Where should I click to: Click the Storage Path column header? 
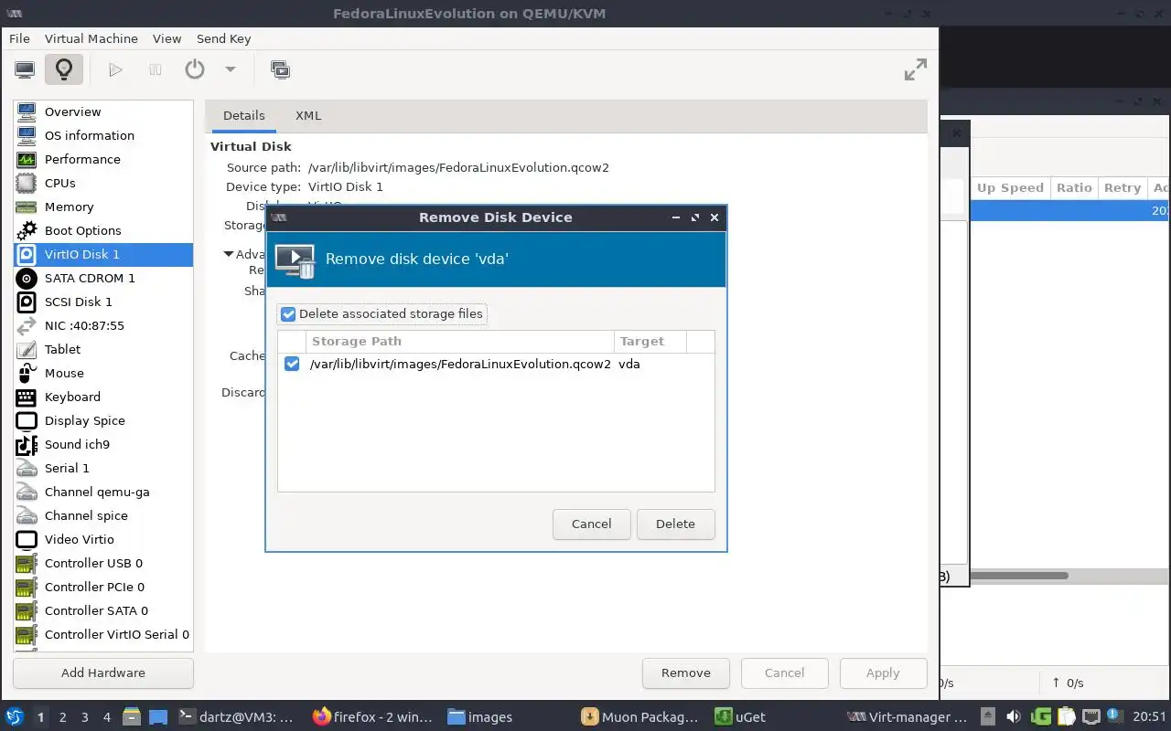[x=459, y=341]
